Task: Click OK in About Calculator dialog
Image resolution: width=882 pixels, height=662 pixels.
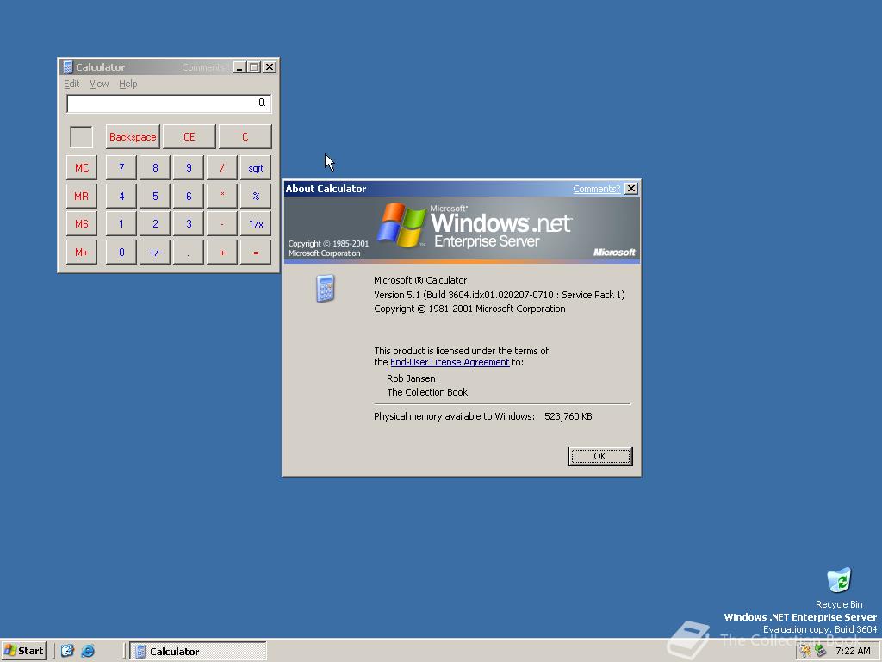Action: (600, 456)
